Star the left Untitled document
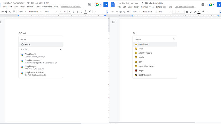Viewport: 221px width, 124px height. point(28,3)
